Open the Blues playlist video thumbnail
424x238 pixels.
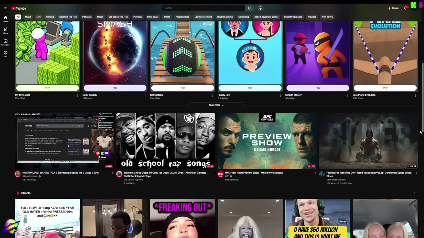click(368, 141)
